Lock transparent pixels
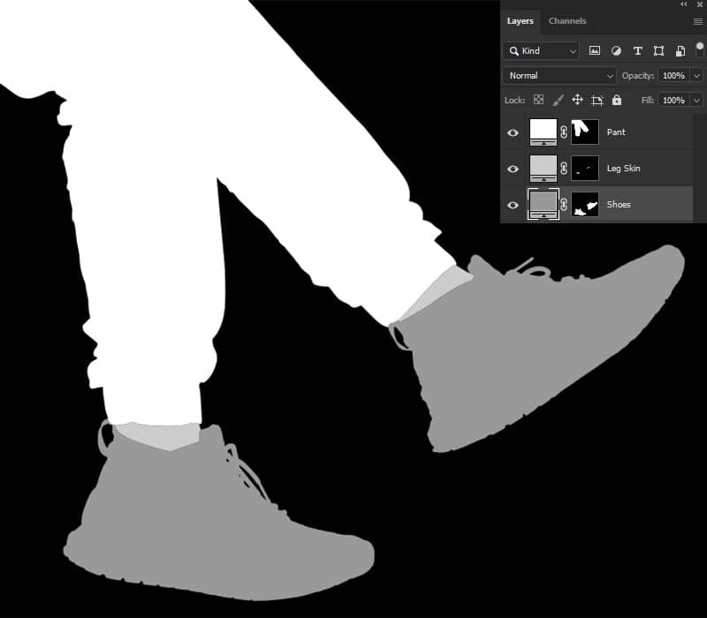This screenshot has width=707, height=618. 538,100
